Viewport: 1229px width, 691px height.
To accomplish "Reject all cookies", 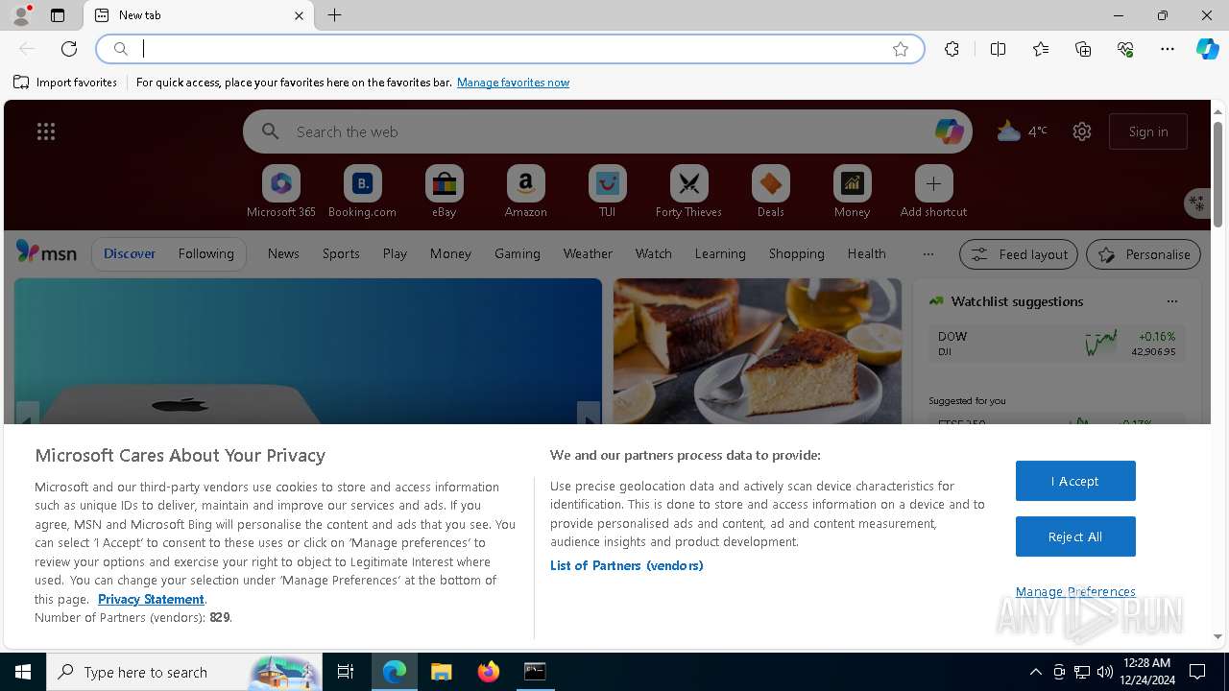I will (1075, 536).
